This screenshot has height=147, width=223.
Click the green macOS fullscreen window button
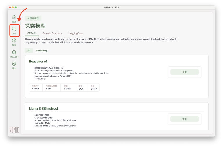[x=16, y=7]
